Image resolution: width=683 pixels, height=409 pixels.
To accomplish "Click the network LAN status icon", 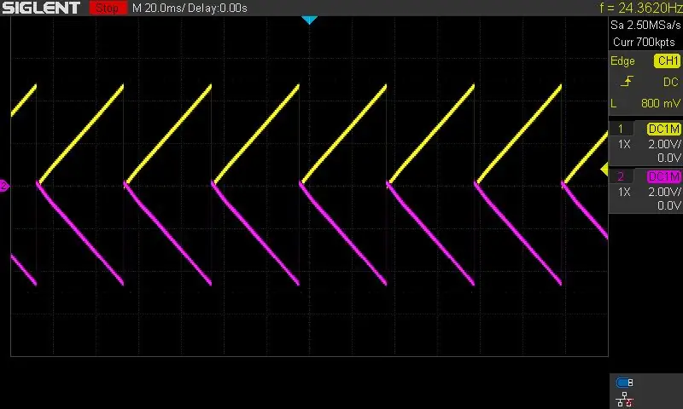I will (x=624, y=399).
